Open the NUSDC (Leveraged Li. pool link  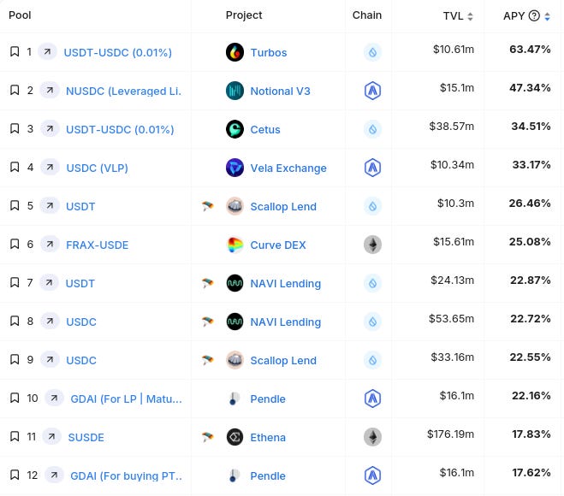[124, 91]
